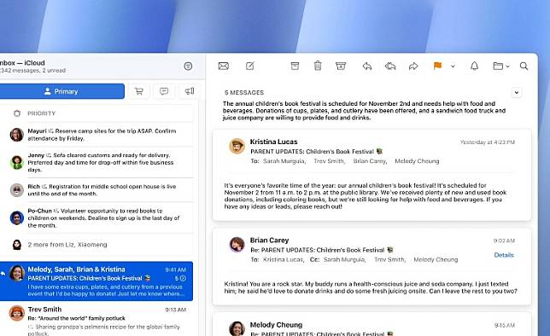
Task: Open Details link in Brian Carey's message
Action: click(504, 255)
